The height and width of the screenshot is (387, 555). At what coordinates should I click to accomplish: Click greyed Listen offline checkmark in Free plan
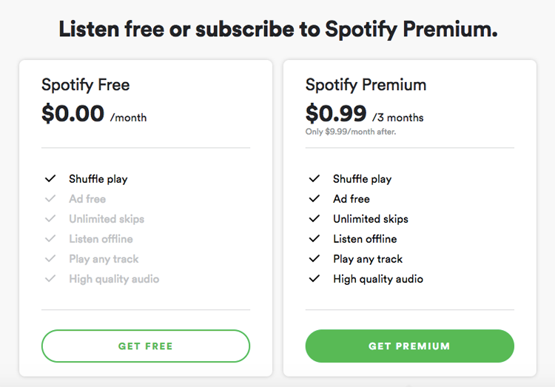click(x=50, y=239)
